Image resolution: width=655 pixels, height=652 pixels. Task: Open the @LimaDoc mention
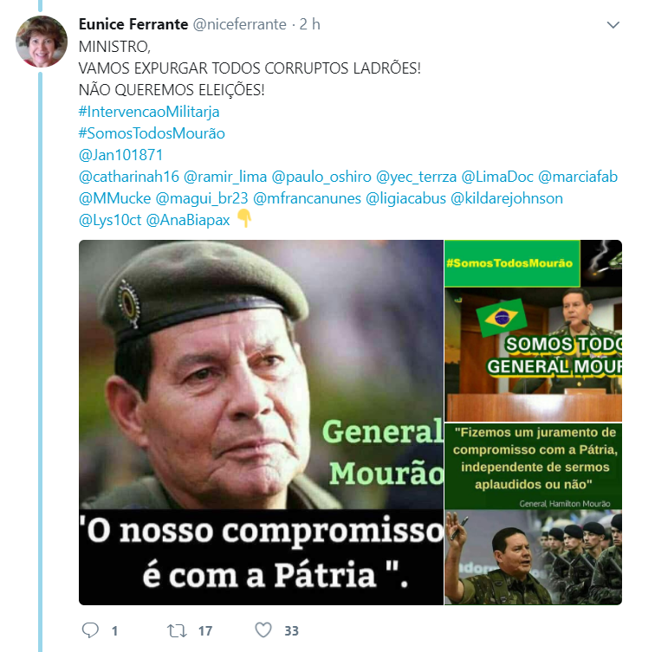(497, 177)
